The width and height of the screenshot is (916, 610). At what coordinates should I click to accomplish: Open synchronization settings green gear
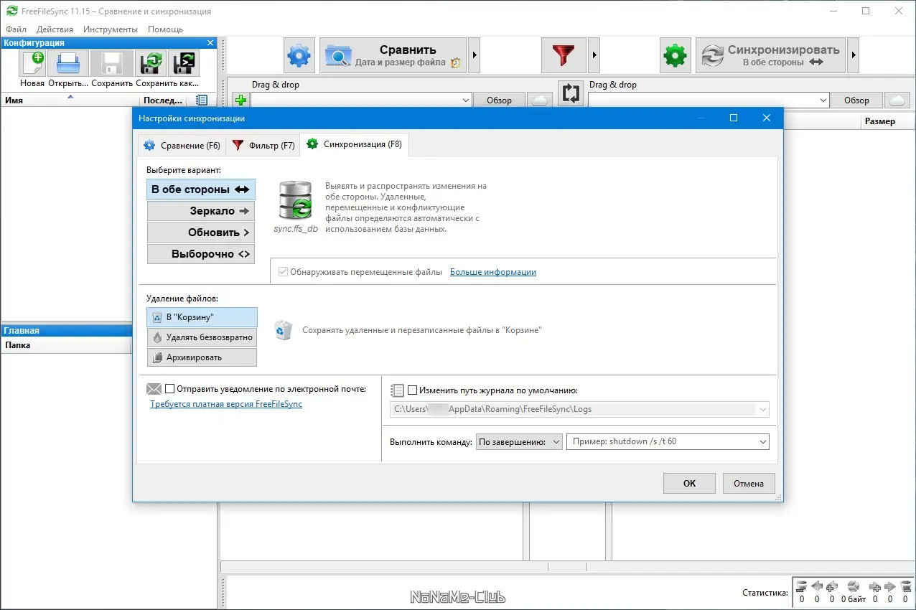675,55
